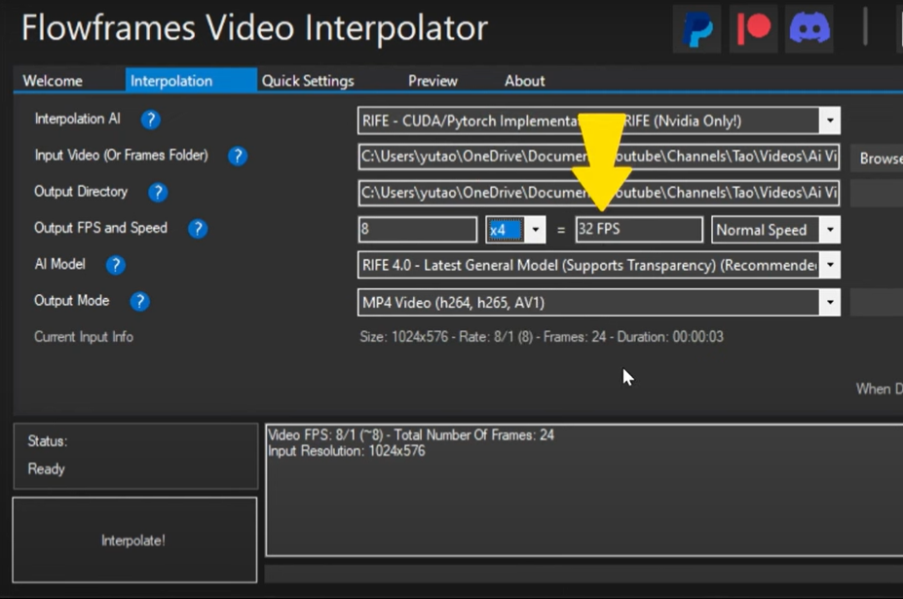The height and width of the screenshot is (599, 903).
Task: Focus the Output Directory path field
Action: (x=598, y=193)
